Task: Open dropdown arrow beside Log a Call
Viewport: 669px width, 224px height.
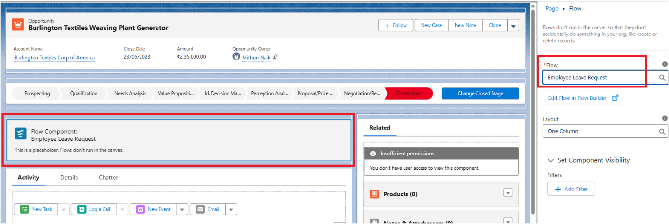Action: point(123,209)
